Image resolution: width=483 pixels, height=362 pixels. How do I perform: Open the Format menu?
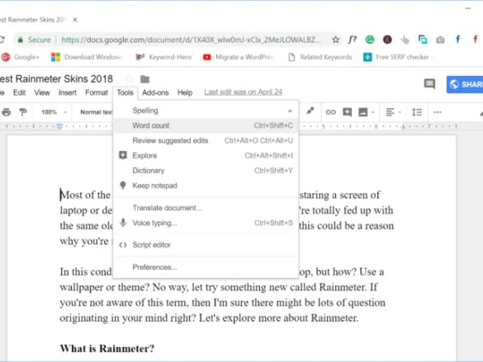coord(97,92)
